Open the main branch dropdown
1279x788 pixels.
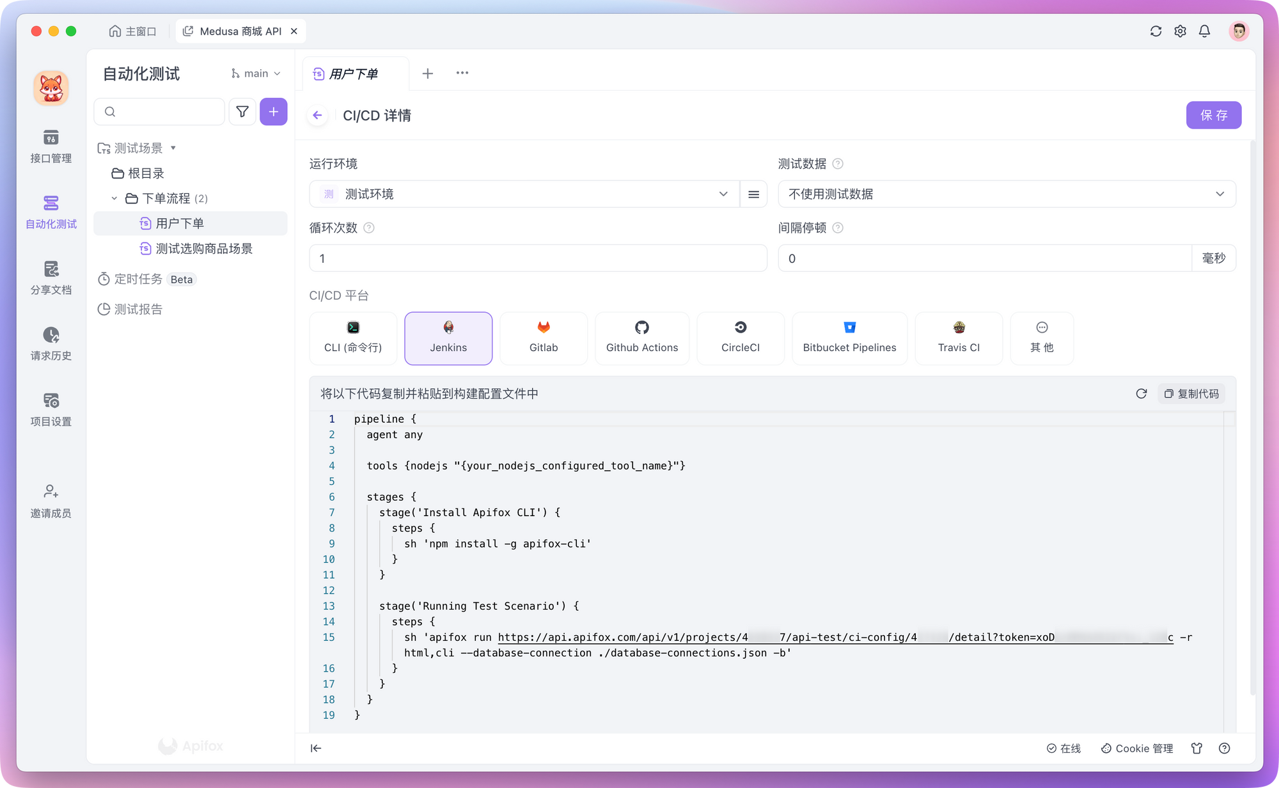(256, 74)
